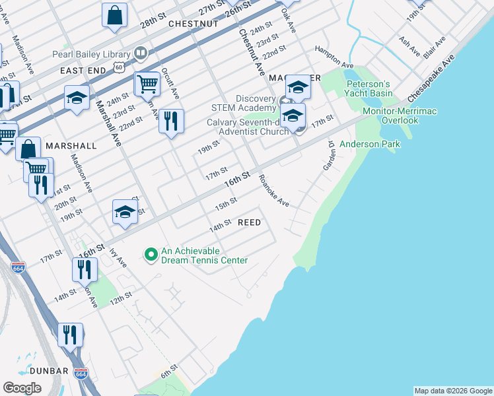This screenshot has width=494, height=396.
Task: Open the restaurant marker below Orcutt Ave
Action: [x=171, y=122]
